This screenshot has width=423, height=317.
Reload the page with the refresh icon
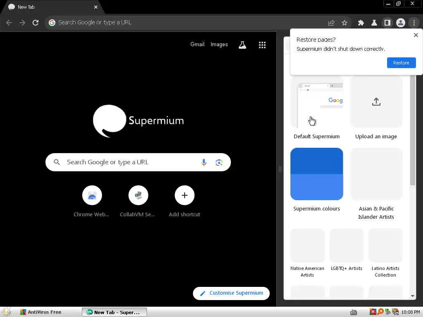[36, 23]
